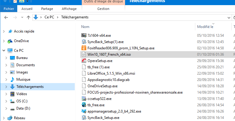235x121 pixels.
Task: Click the Documents icon in sidebar
Action: click(12, 65)
